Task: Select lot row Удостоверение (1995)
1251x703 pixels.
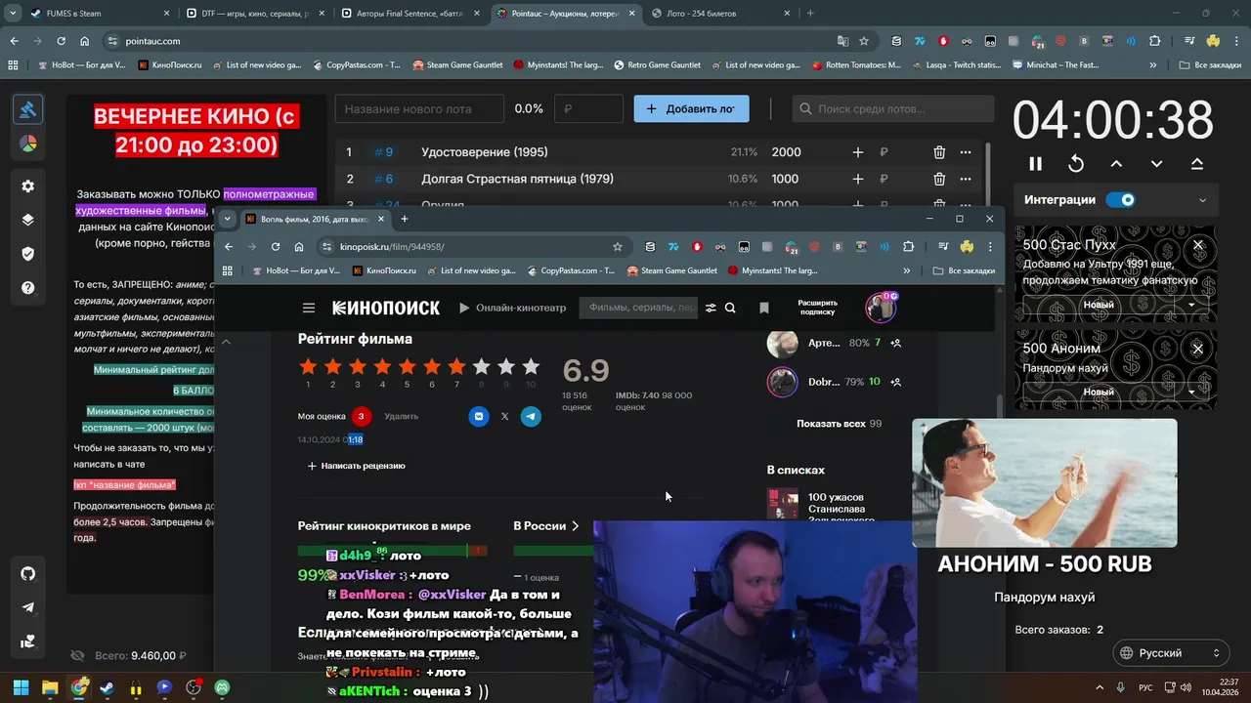Action: coord(660,152)
